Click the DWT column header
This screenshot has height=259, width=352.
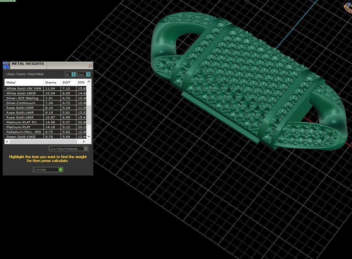[x=68, y=82]
